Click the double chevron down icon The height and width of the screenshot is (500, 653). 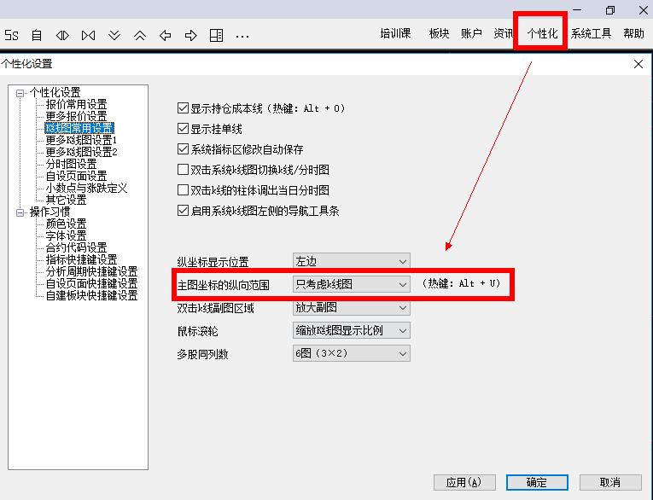coord(114,35)
